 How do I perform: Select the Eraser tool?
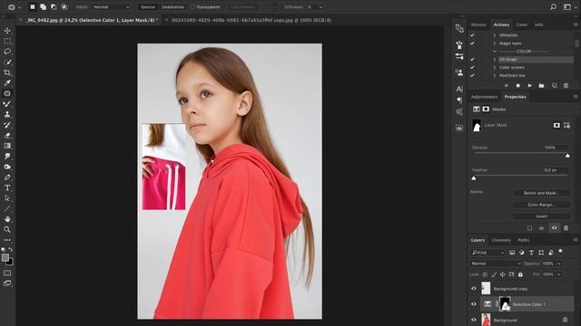click(7, 135)
